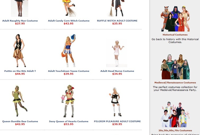Click the Pilgrim Pleasure costume image

tap(115, 102)
